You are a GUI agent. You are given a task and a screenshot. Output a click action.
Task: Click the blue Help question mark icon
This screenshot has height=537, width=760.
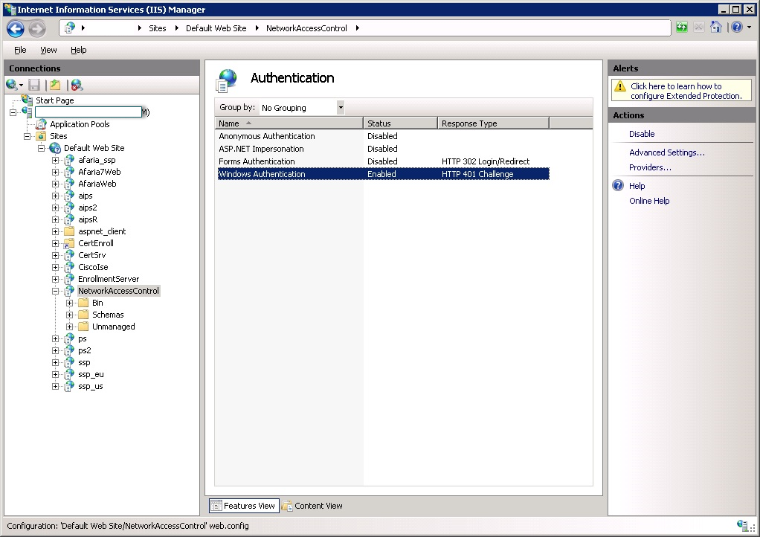[737, 27]
